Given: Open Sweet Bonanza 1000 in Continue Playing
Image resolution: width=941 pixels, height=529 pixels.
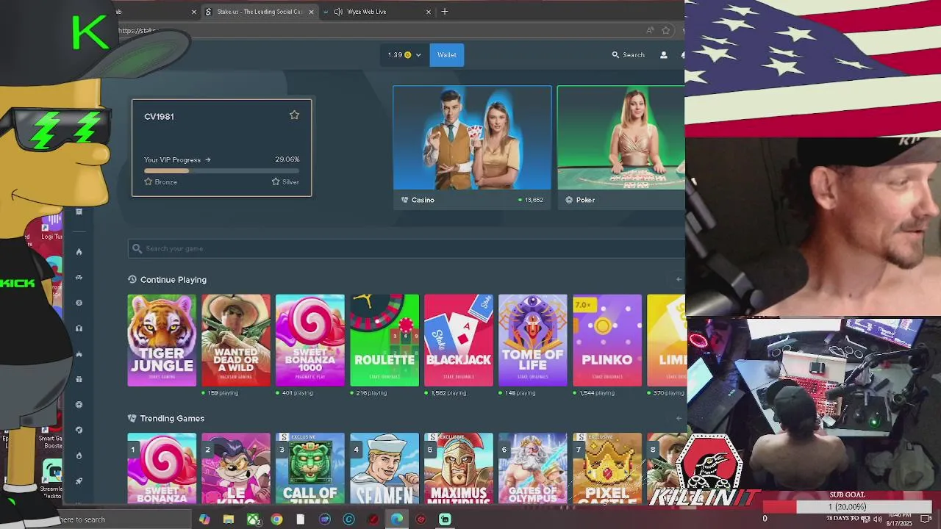Looking at the screenshot, I should [x=310, y=340].
